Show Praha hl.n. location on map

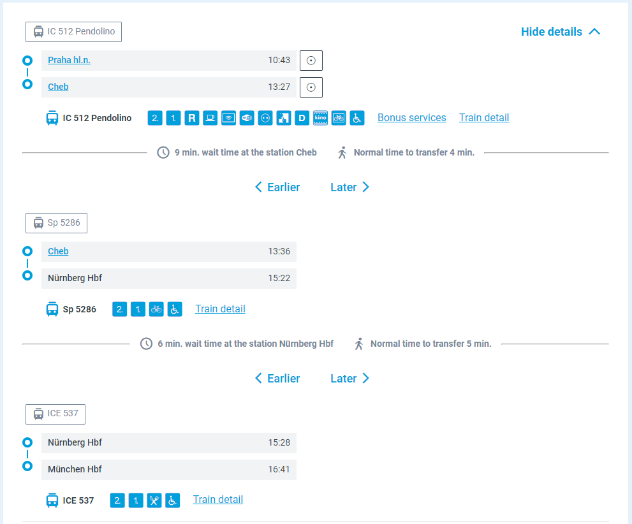311,61
